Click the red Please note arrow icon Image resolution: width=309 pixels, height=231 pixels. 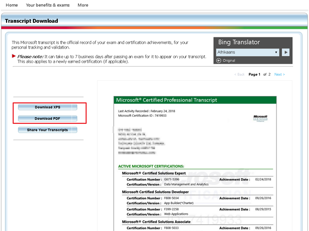(x=14, y=56)
